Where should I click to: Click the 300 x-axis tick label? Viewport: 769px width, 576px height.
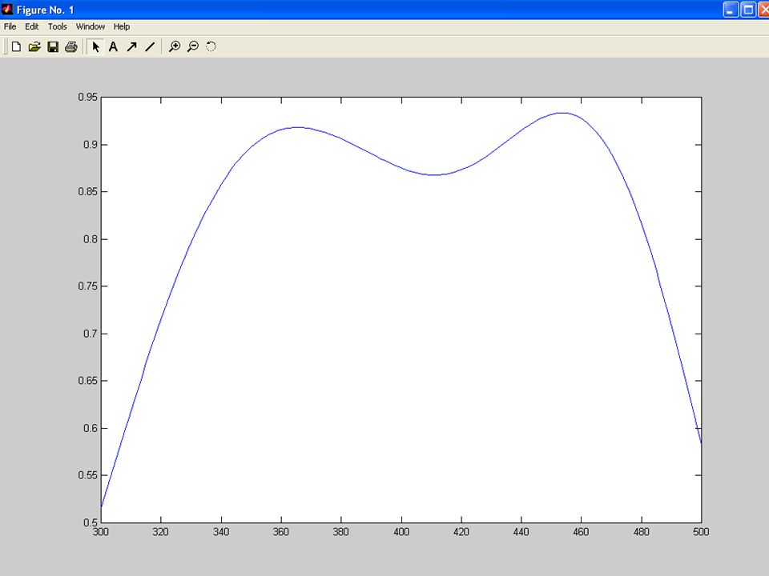point(101,532)
